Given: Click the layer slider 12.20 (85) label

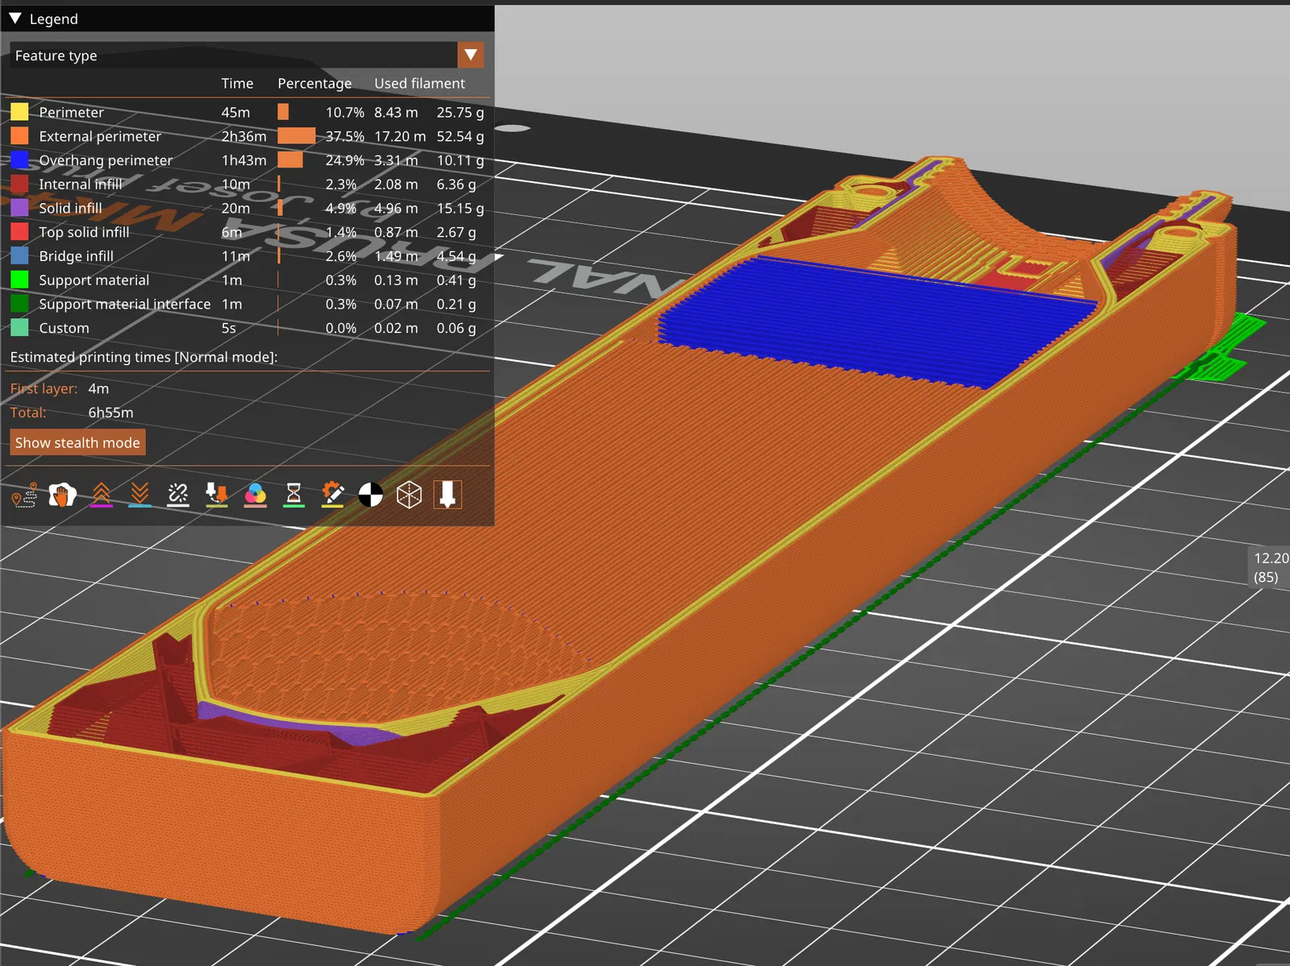Looking at the screenshot, I should (1270, 567).
